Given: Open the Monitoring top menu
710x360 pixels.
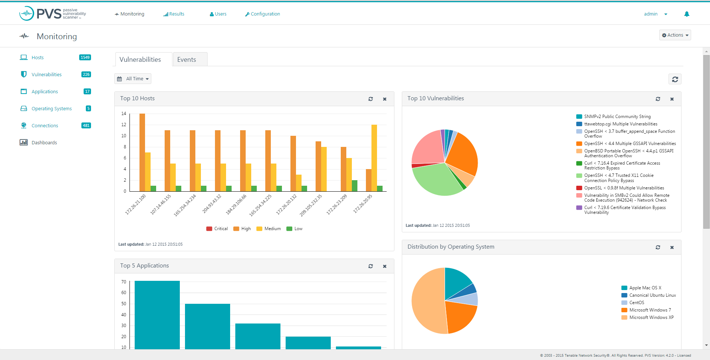Looking at the screenshot, I should click(x=129, y=14).
